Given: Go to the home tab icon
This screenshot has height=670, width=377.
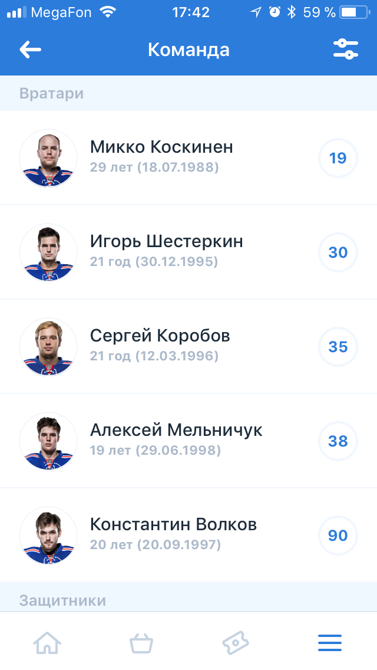Looking at the screenshot, I should 47,642.
